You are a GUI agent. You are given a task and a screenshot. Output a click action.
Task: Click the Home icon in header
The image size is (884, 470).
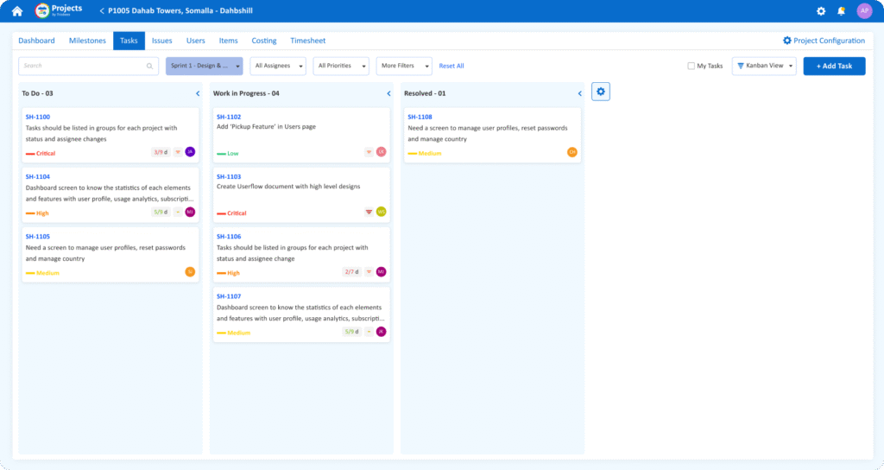point(16,11)
